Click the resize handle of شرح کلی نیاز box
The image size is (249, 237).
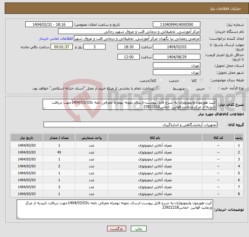(x=44, y=108)
